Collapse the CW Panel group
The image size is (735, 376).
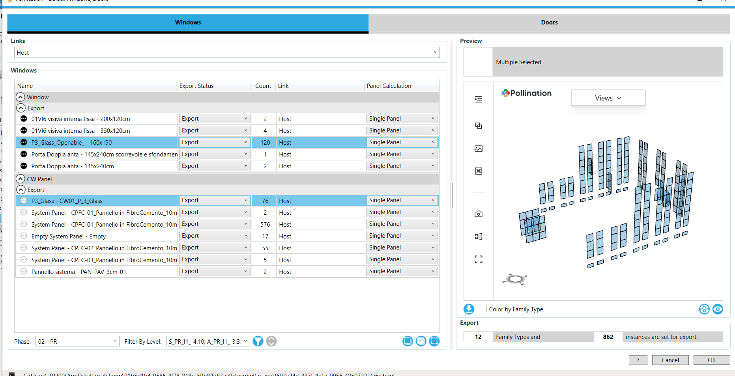click(21, 179)
